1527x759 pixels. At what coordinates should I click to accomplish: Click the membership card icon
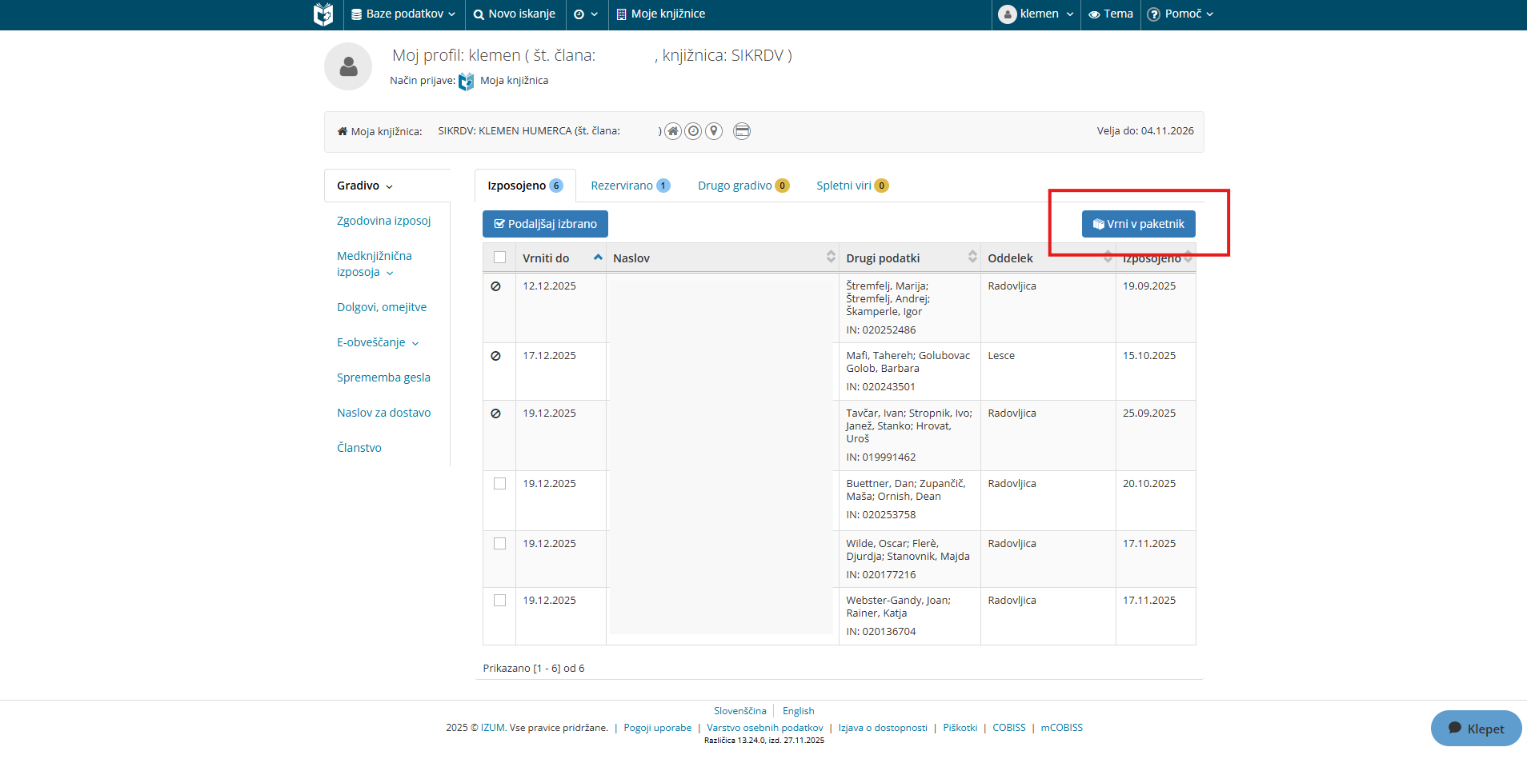pos(742,131)
